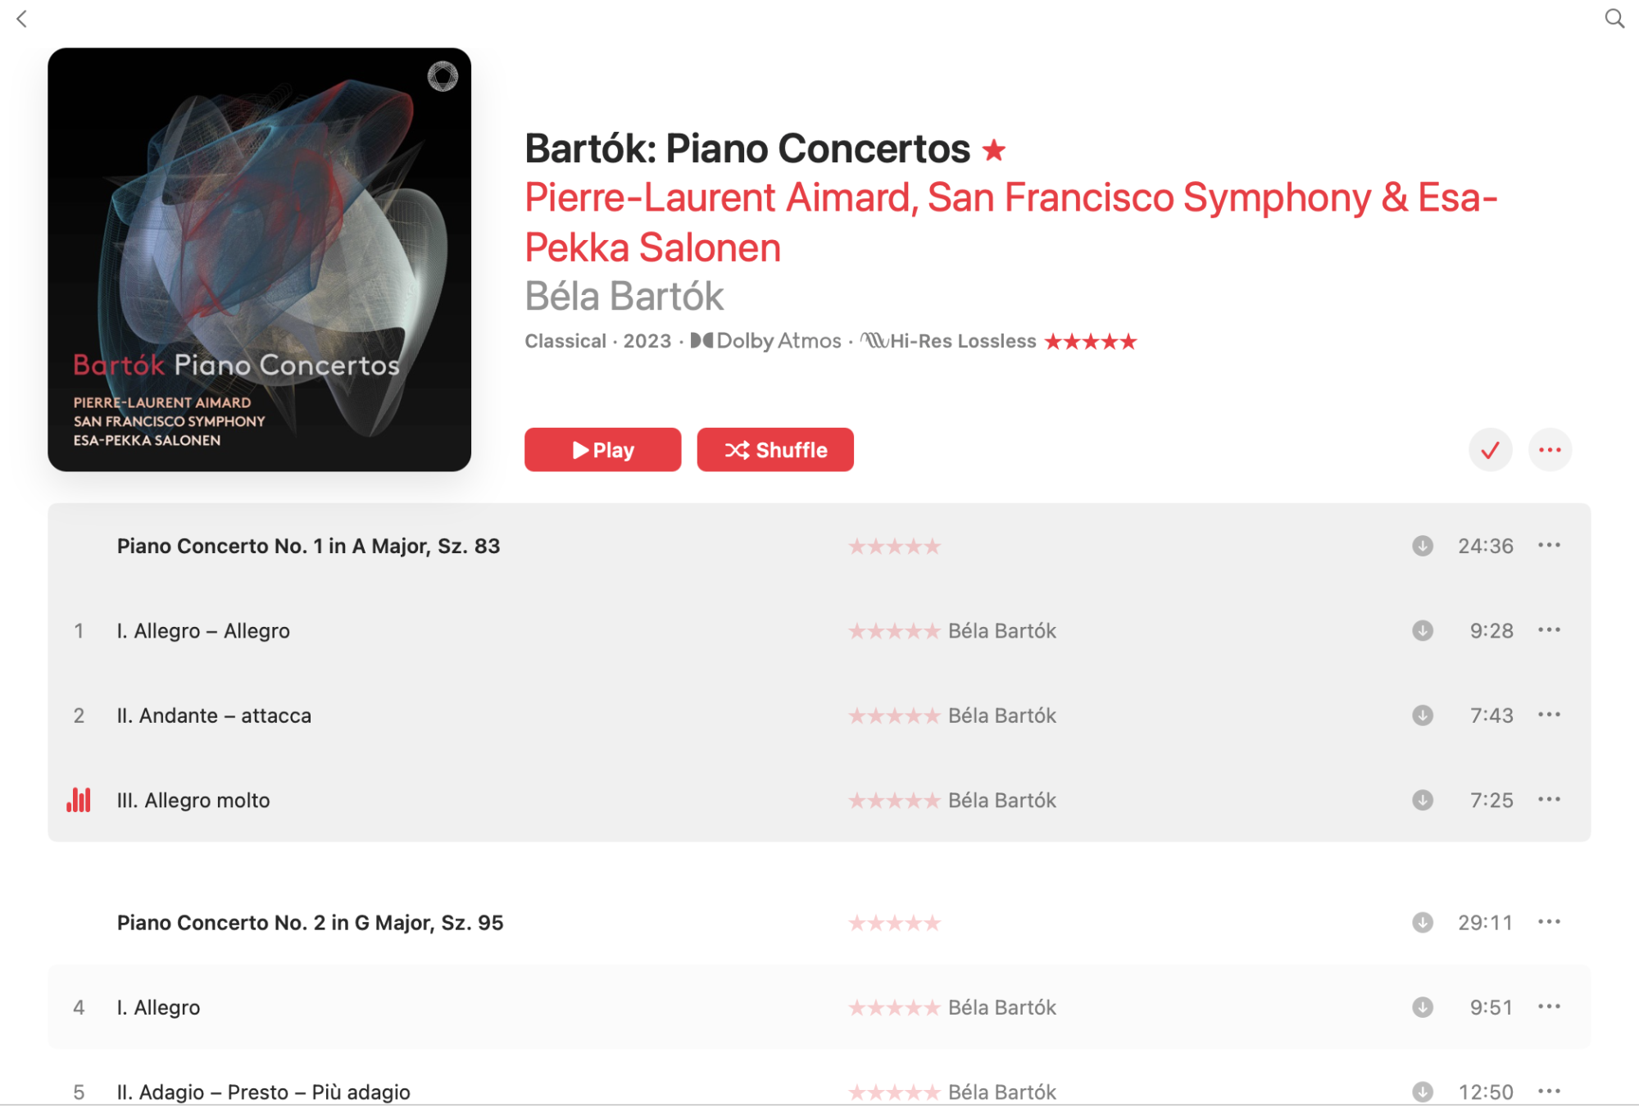Click the Bartók Piano Concertos album artwork
The height and width of the screenshot is (1108, 1639).
tap(259, 259)
